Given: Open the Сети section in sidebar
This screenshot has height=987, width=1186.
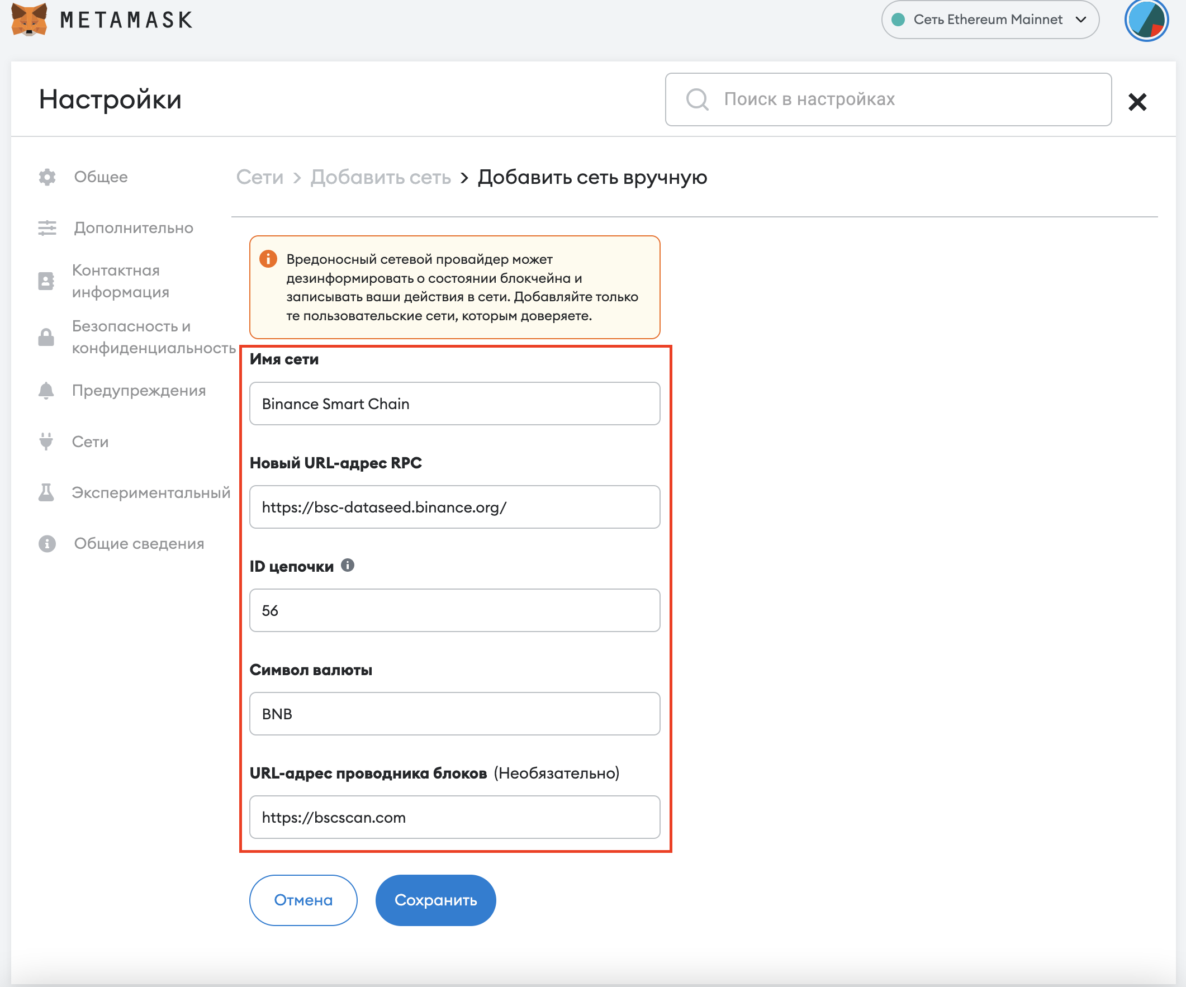Looking at the screenshot, I should pos(90,441).
